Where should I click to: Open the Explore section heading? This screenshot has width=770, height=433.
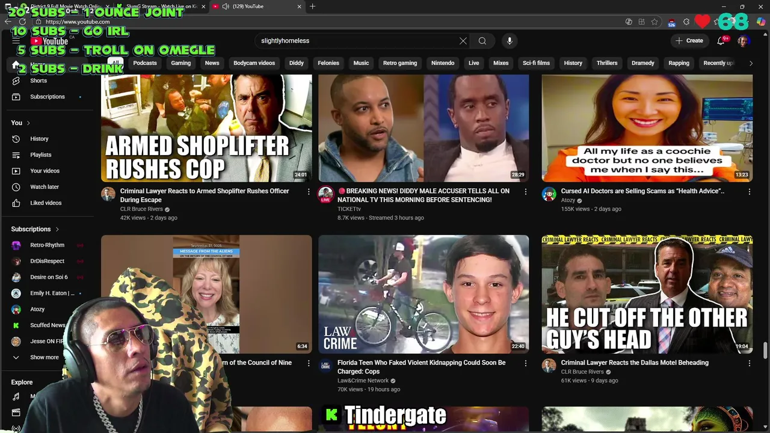coord(22,382)
